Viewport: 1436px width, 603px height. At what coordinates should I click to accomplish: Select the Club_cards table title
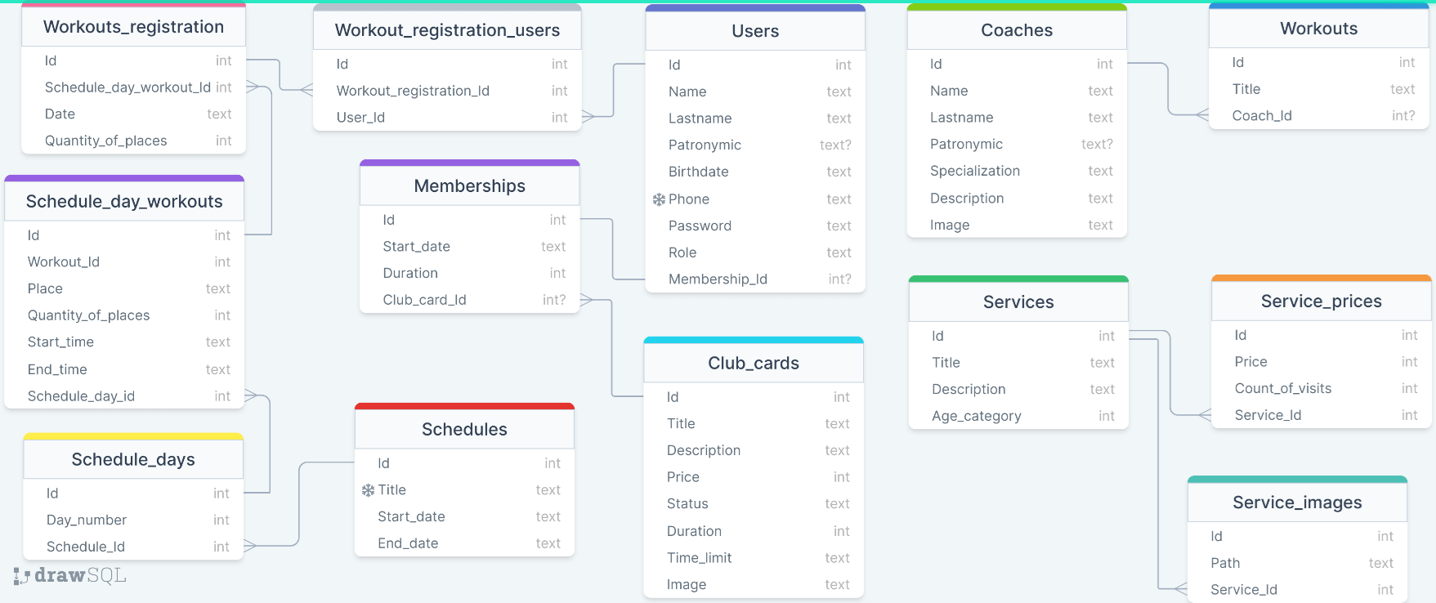click(753, 363)
